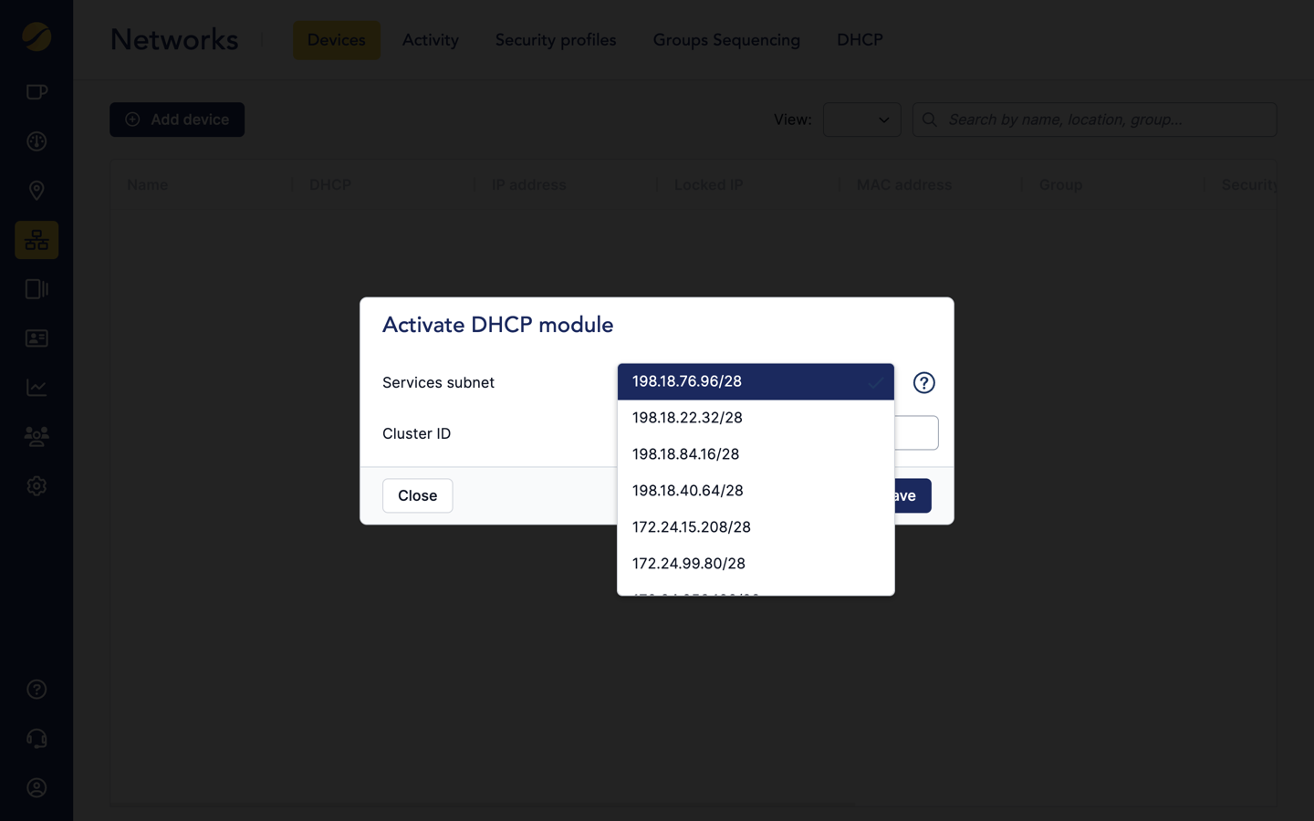Image resolution: width=1314 pixels, height=821 pixels.
Task: Choose subnet 172.24.15.208/28 in the dropdown
Action: [x=691, y=526]
